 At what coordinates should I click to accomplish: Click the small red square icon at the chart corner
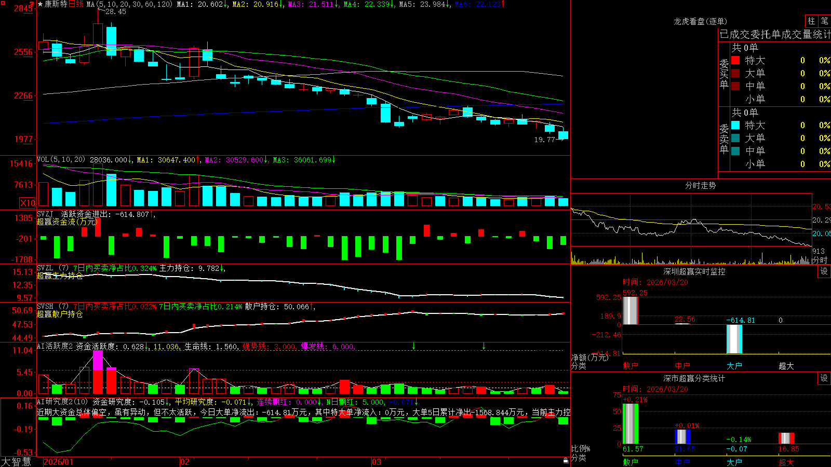(x=2, y=2)
